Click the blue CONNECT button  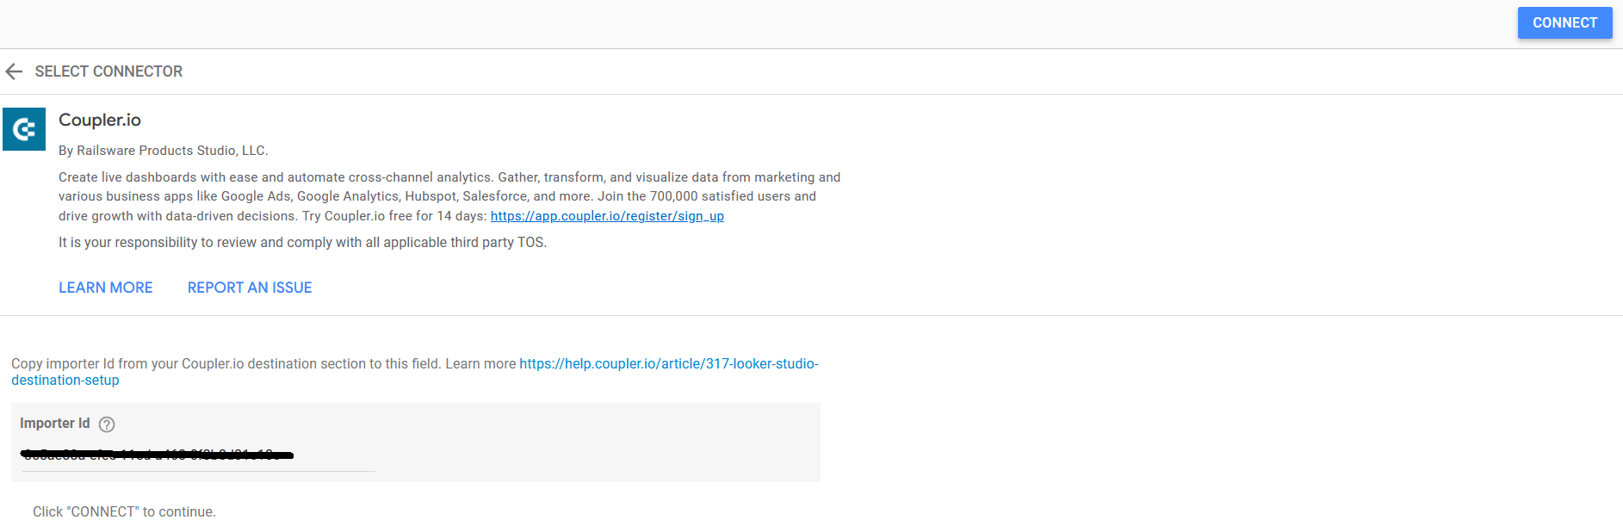click(1564, 23)
